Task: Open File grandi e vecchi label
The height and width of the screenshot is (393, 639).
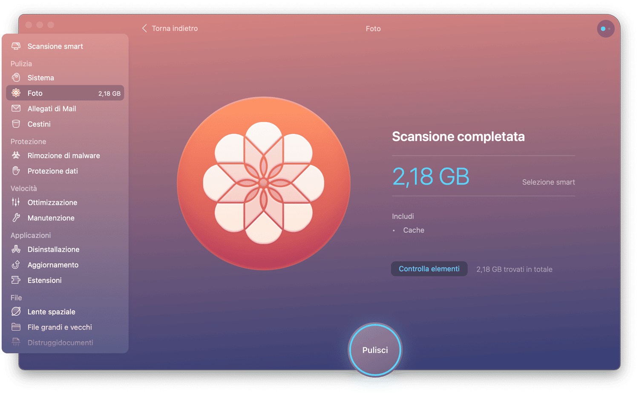Action: [x=60, y=327]
